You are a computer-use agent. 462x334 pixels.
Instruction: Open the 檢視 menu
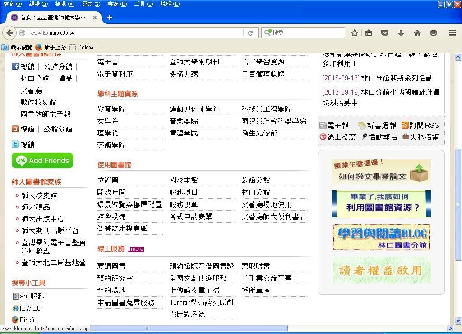[x=65, y=4]
